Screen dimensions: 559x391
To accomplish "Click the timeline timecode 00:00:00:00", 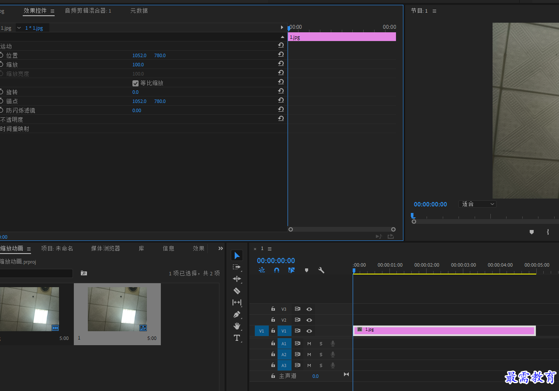I will click(276, 261).
